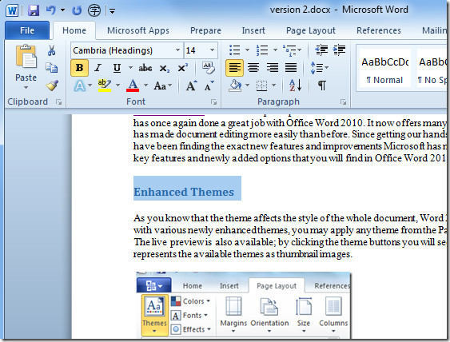The width and height of the screenshot is (450, 342).
Task: Toggle Bold formatting
Action: [x=79, y=68]
